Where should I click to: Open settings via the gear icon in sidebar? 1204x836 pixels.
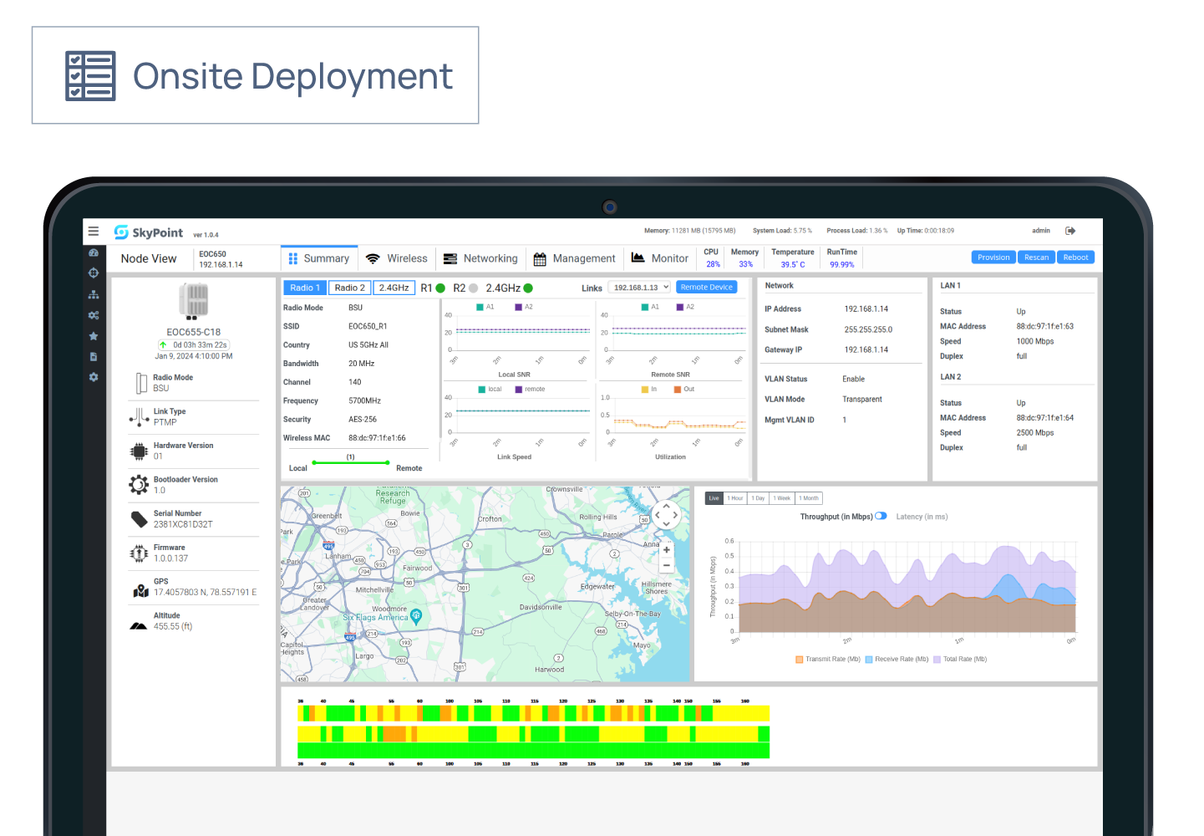[x=94, y=377]
